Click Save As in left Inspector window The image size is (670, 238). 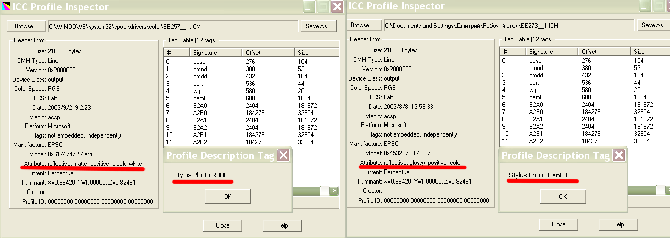318,26
